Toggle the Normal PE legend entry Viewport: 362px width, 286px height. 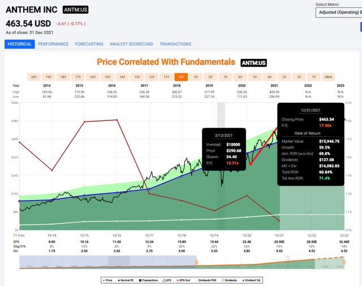tap(126, 280)
